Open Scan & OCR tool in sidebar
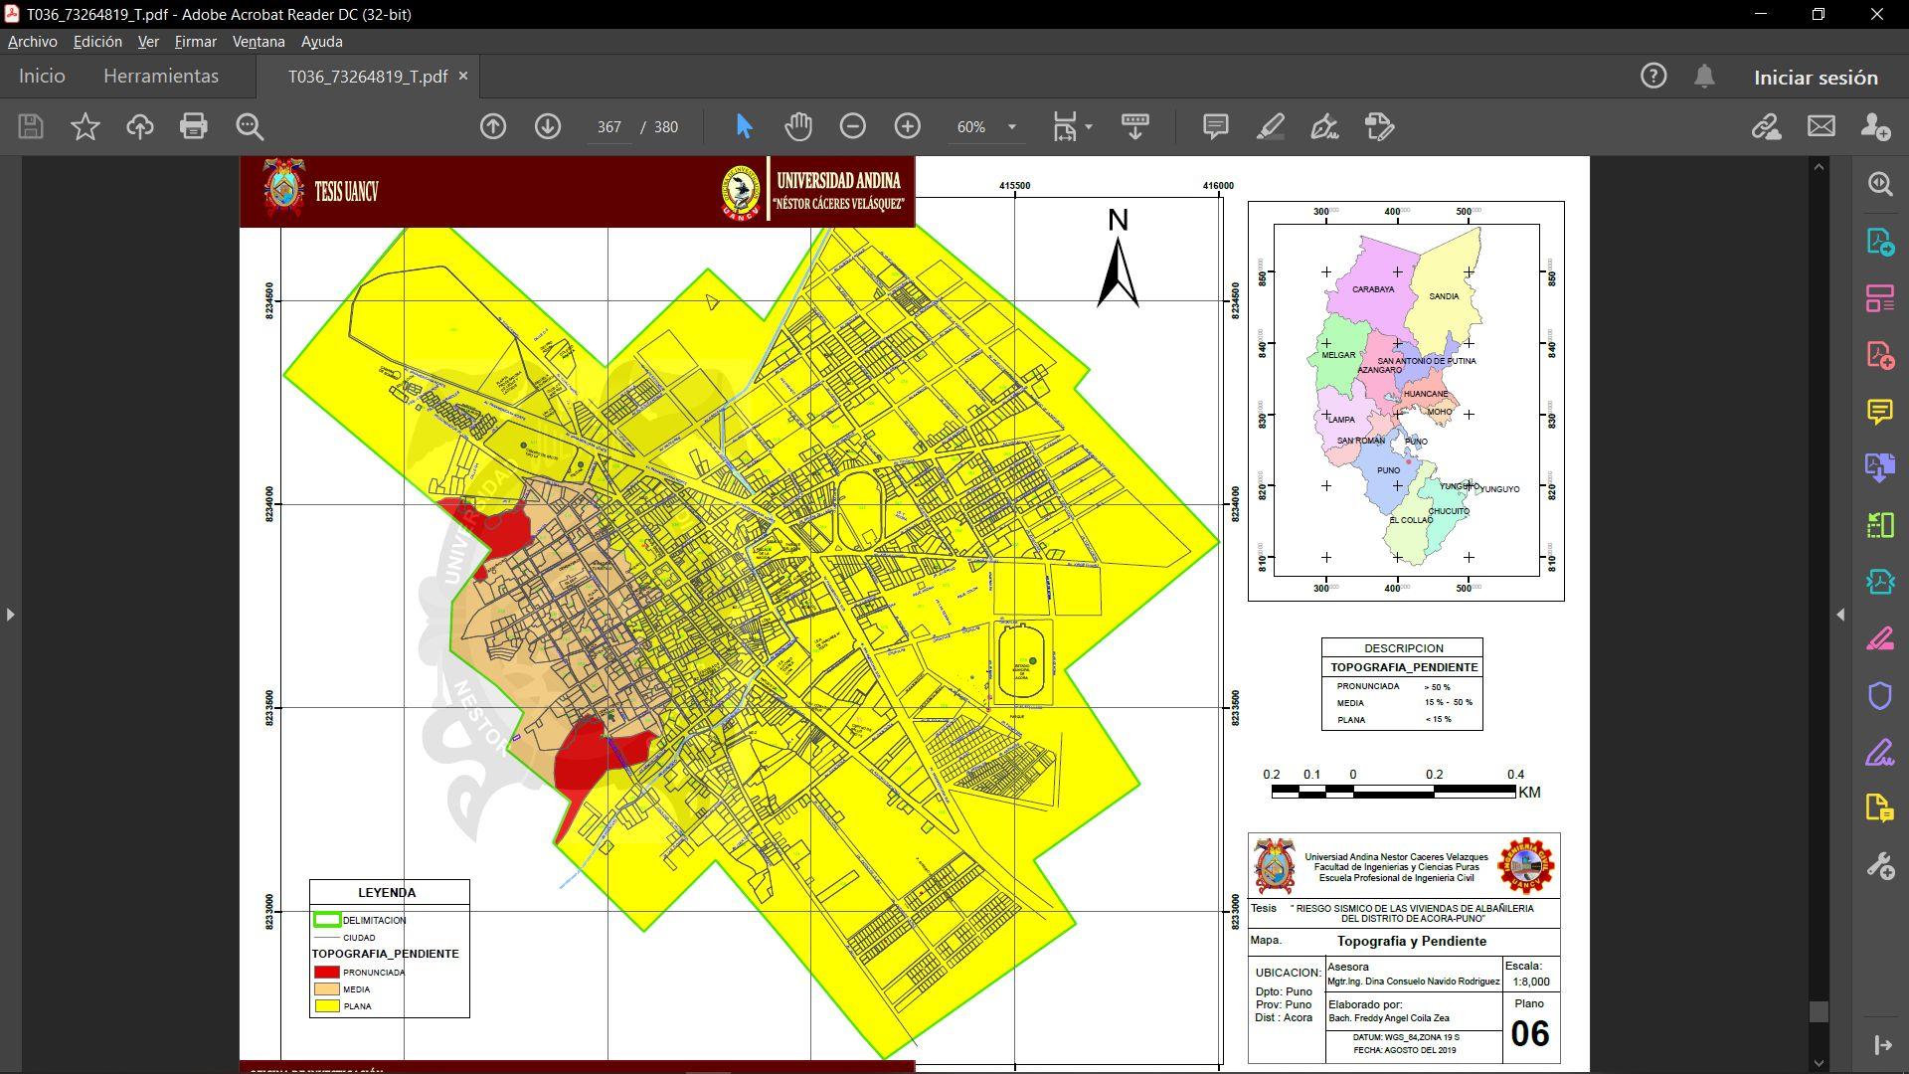1909x1074 pixels. click(1879, 582)
